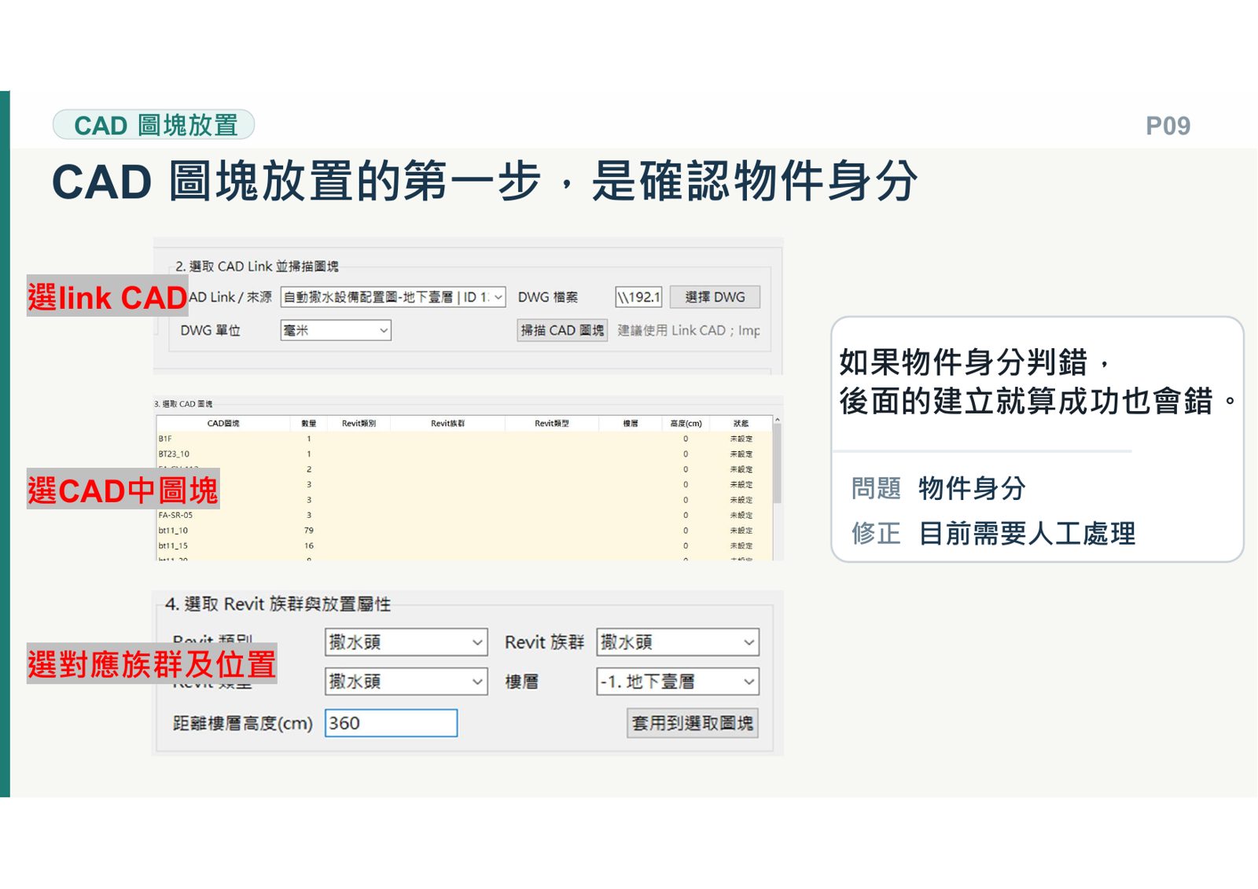
Task: Select the BT23_10 row in the table
Action: click(464, 454)
